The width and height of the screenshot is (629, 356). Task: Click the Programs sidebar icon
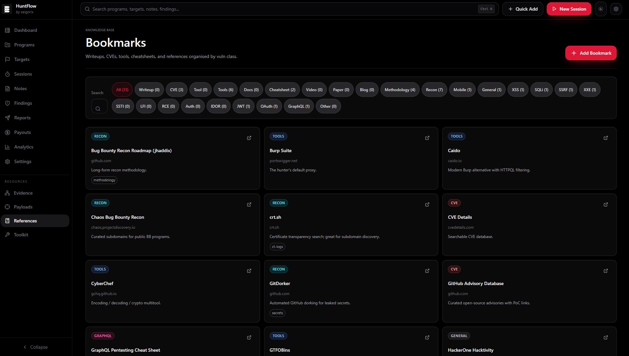click(x=7, y=45)
